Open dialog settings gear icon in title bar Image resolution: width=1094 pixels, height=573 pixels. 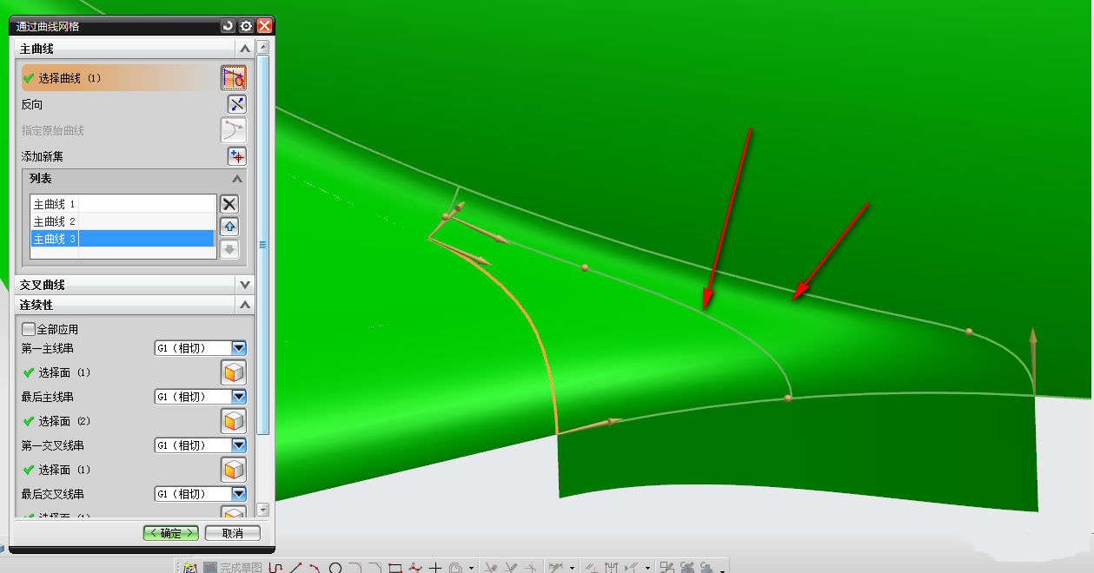click(x=246, y=26)
